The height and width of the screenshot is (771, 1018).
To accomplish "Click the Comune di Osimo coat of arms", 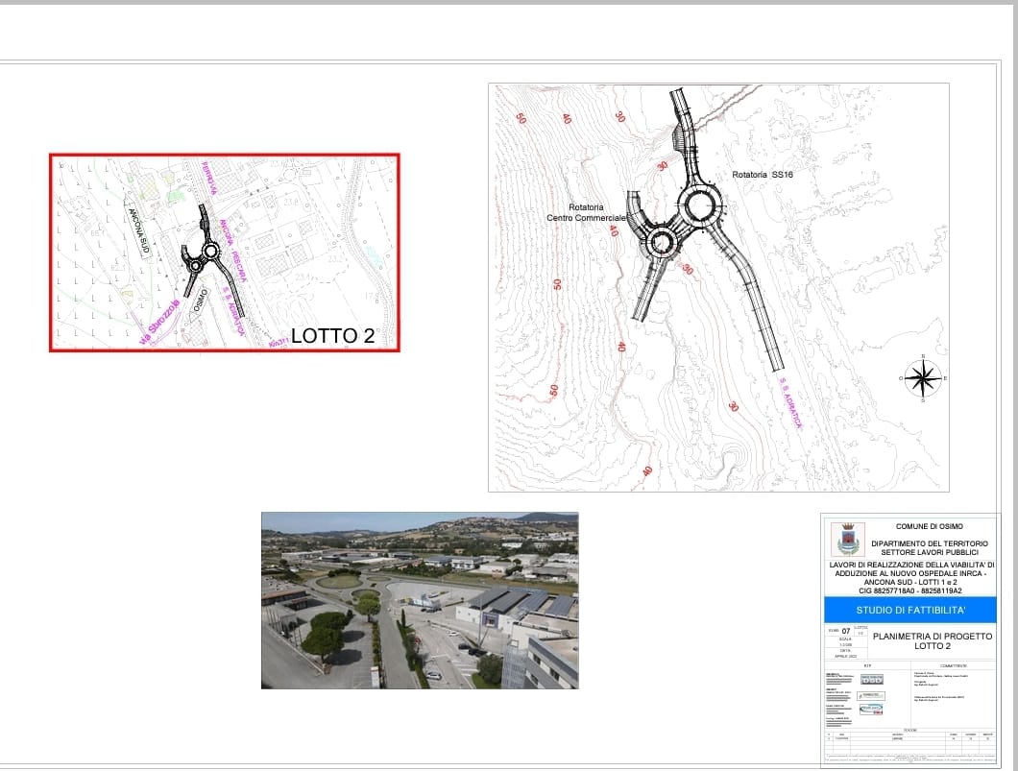I will 849,539.
